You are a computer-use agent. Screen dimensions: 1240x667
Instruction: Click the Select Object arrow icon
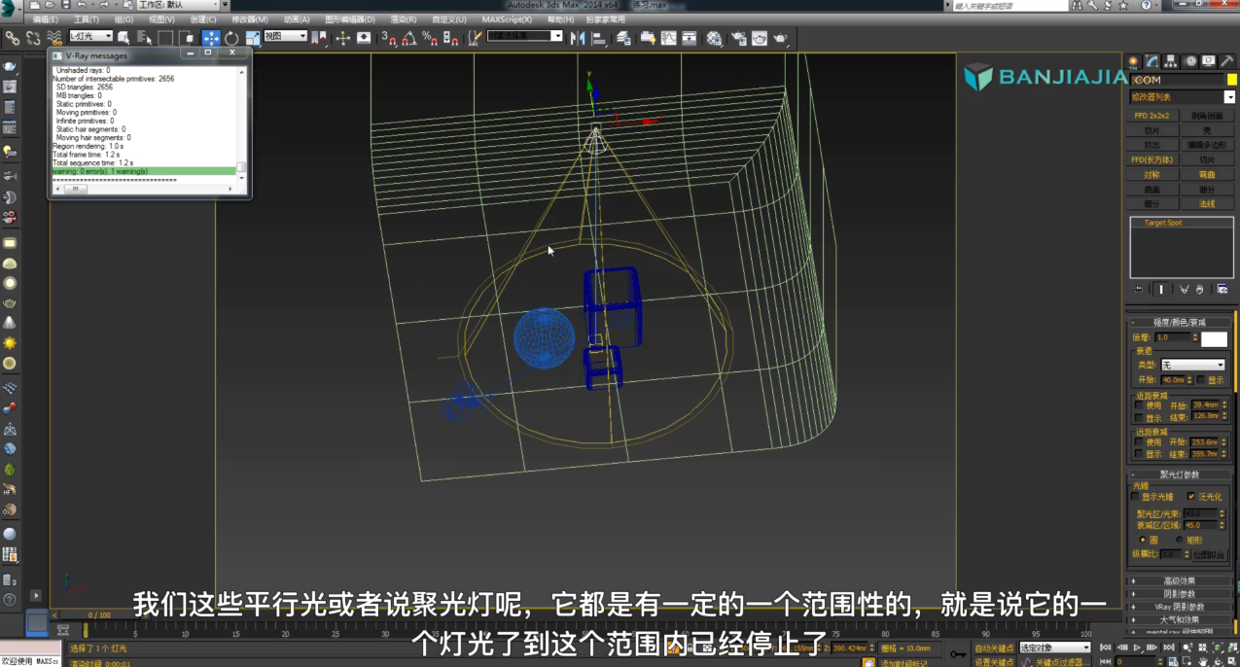pyautogui.click(x=124, y=38)
